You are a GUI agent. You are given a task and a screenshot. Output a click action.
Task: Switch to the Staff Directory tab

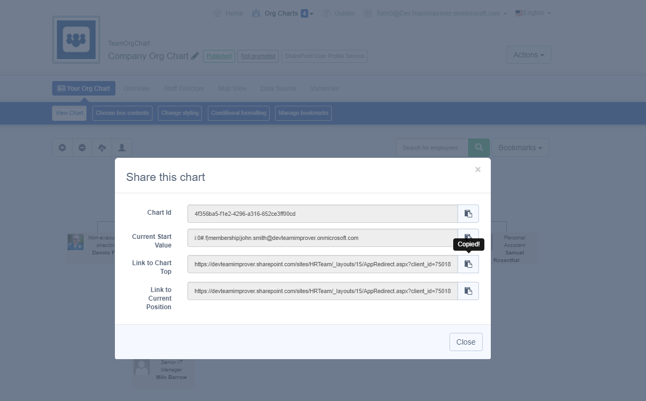184,89
